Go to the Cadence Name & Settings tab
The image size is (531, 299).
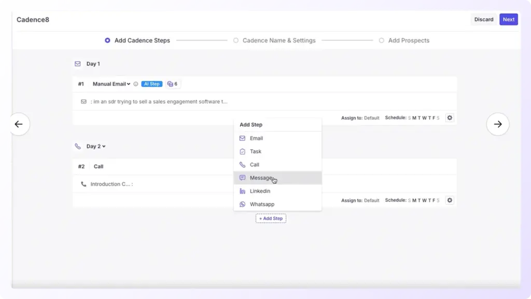coord(278,40)
